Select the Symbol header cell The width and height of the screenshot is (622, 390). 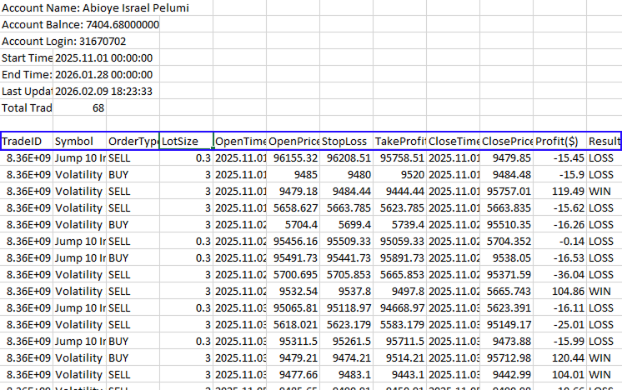[79, 141]
